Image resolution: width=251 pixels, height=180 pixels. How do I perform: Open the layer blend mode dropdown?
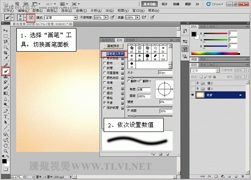click(x=205, y=70)
